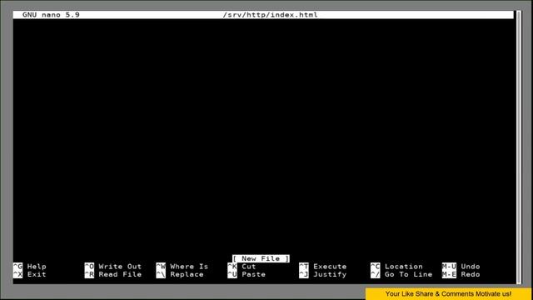Click the /srv/http/index.html file path title
Screen dimensions: 533x300
pyautogui.click(x=270, y=15)
